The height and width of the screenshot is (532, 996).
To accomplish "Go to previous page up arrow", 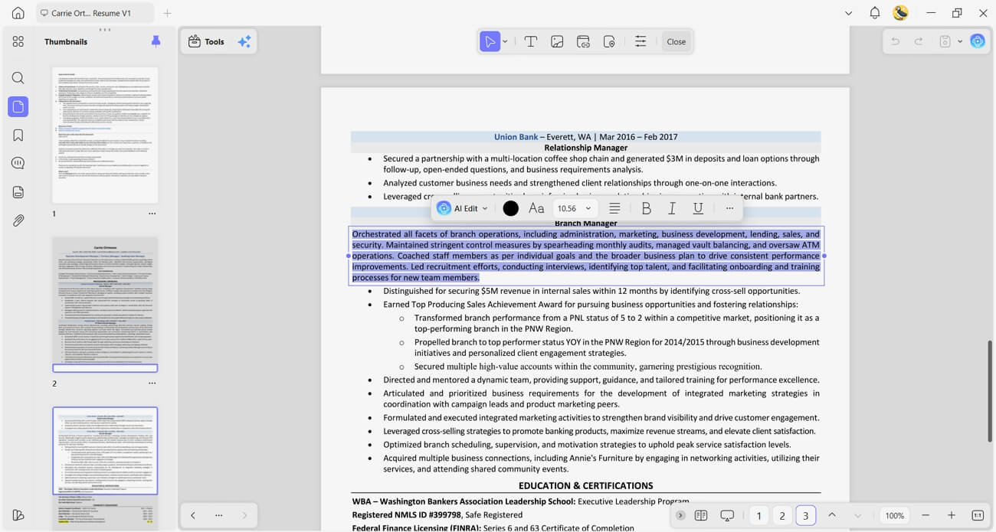I will [x=832, y=515].
